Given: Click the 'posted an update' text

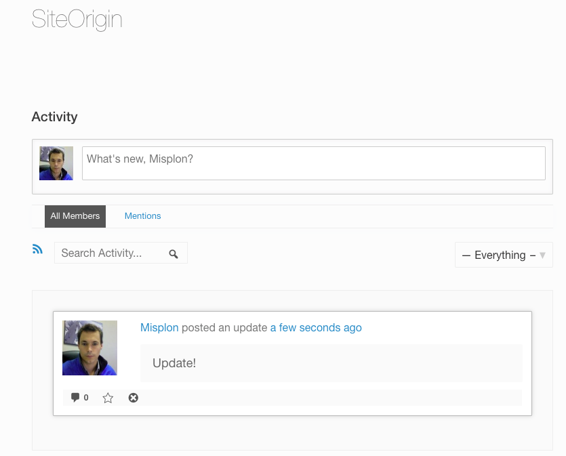Looking at the screenshot, I should [x=224, y=327].
